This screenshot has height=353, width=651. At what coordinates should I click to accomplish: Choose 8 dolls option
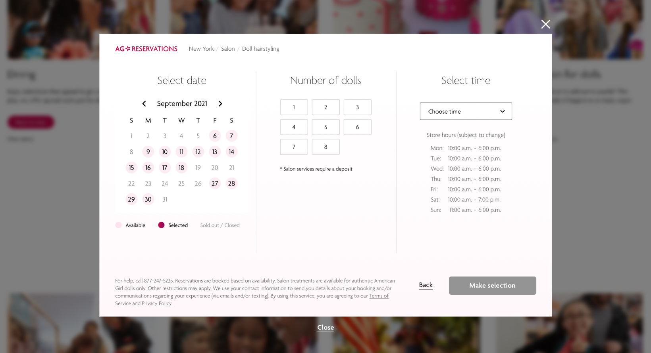(x=325, y=147)
